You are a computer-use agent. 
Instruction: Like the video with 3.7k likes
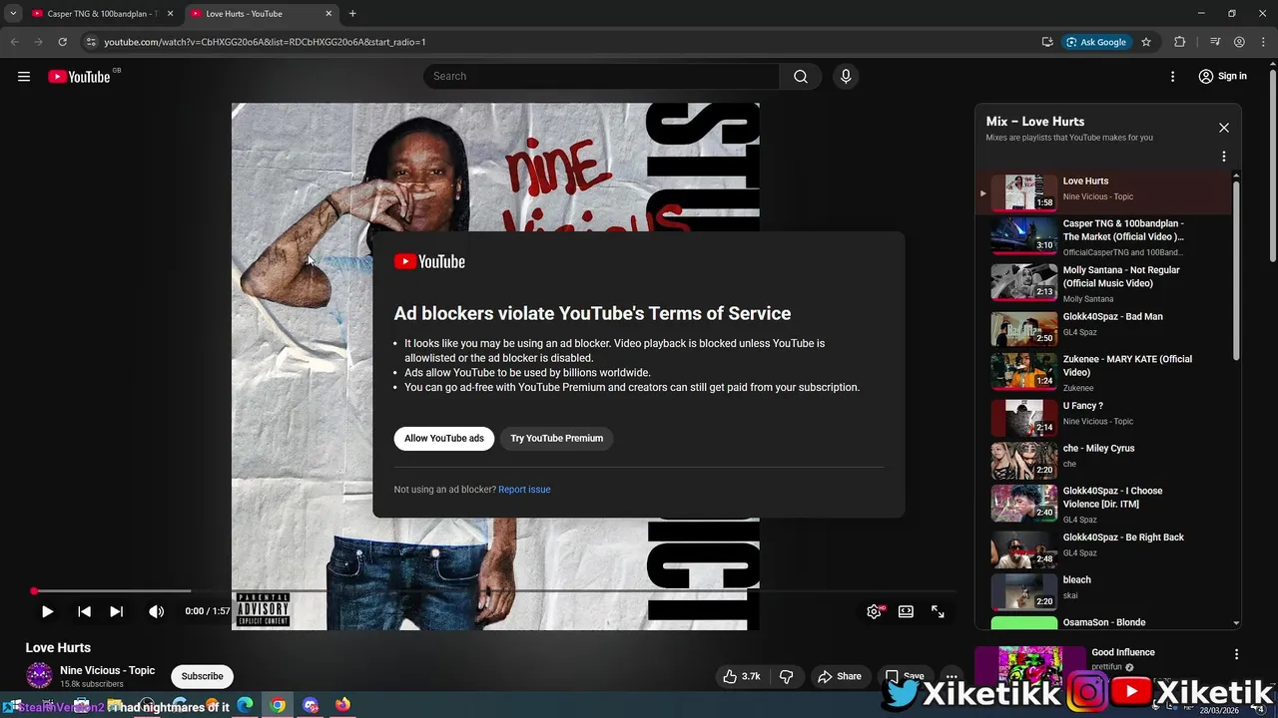[x=742, y=676]
